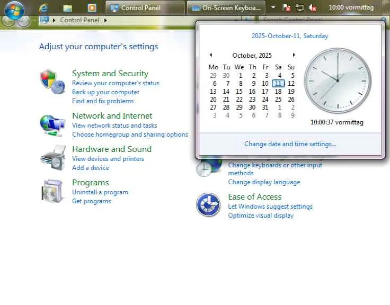Open Choose homegroup and sharing options
The height and width of the screenshot is (305, 390).
(130, 134)
